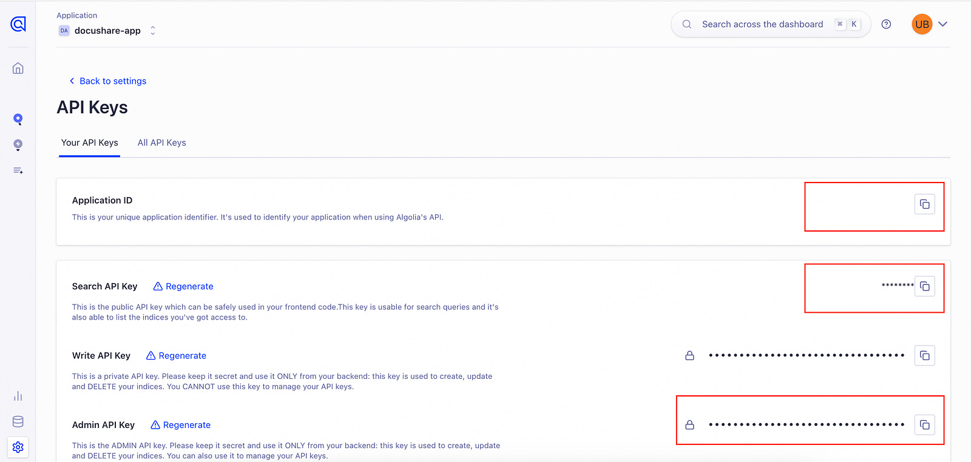
Task: Click the DA application badge
Action: click(x=64, y=31)
